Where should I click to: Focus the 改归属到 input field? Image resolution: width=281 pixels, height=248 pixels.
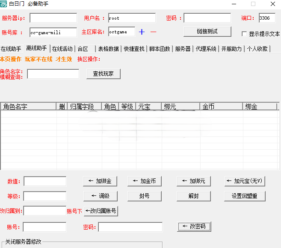point(45,211)
